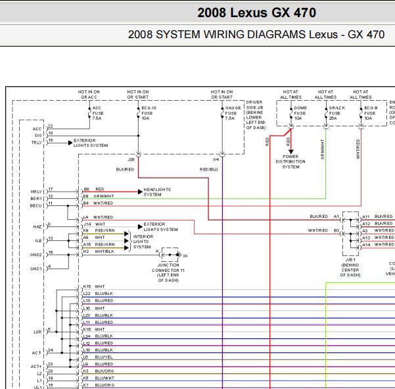
Task: Click "EXTERIOR LIGHTS SYSTEM" next to TRLY pin
Action: click(91, 143)
